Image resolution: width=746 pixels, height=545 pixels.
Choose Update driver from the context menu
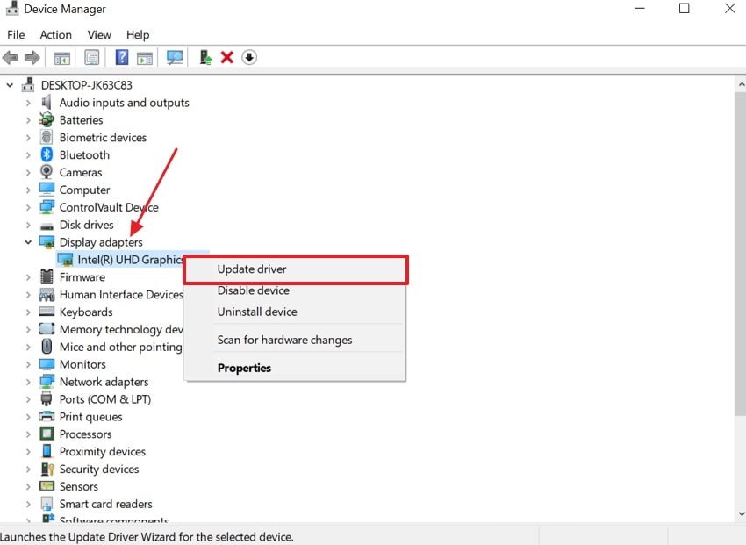[x=253, y=269]
